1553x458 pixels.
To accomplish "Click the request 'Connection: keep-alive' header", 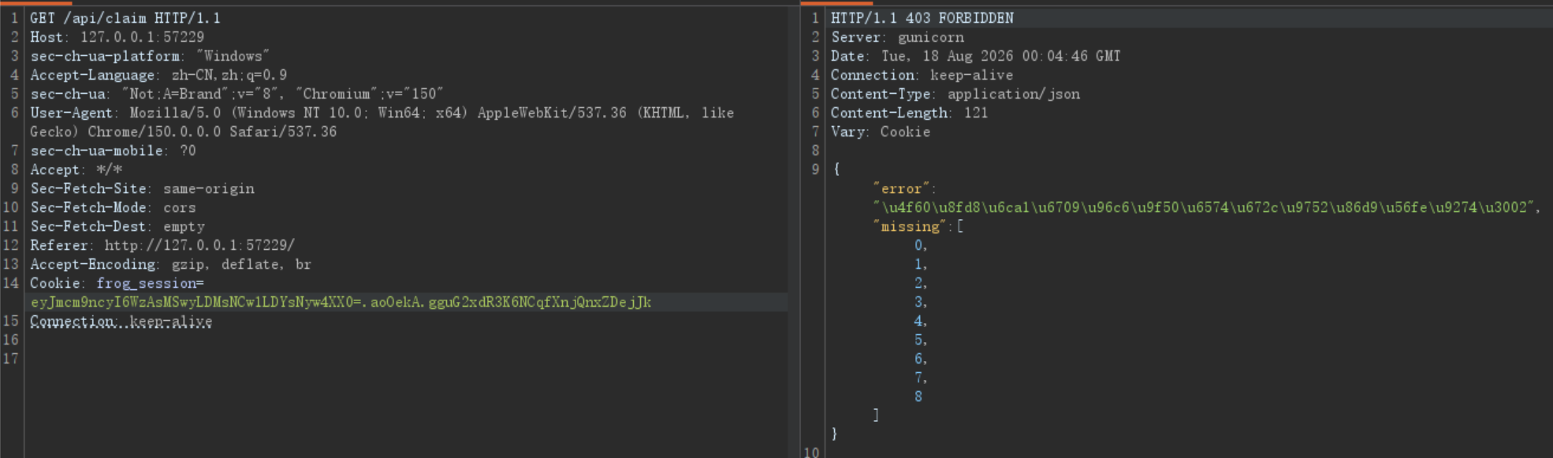I will [x=121, y=321].
